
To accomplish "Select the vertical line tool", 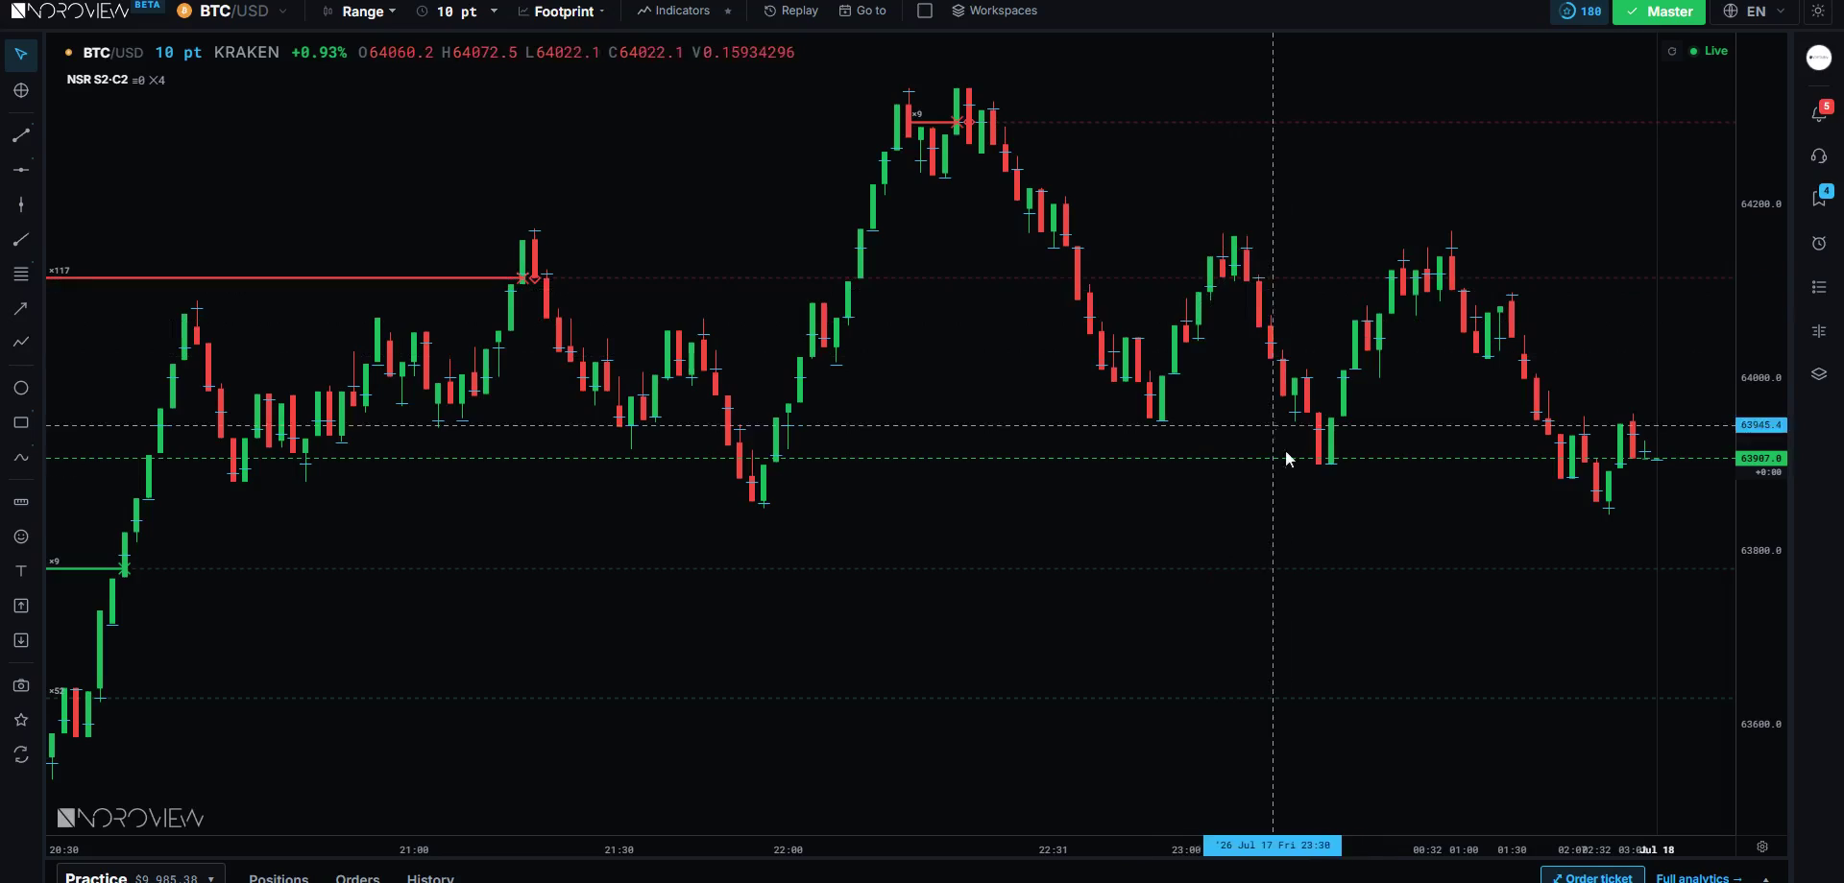I will (21, 204).
